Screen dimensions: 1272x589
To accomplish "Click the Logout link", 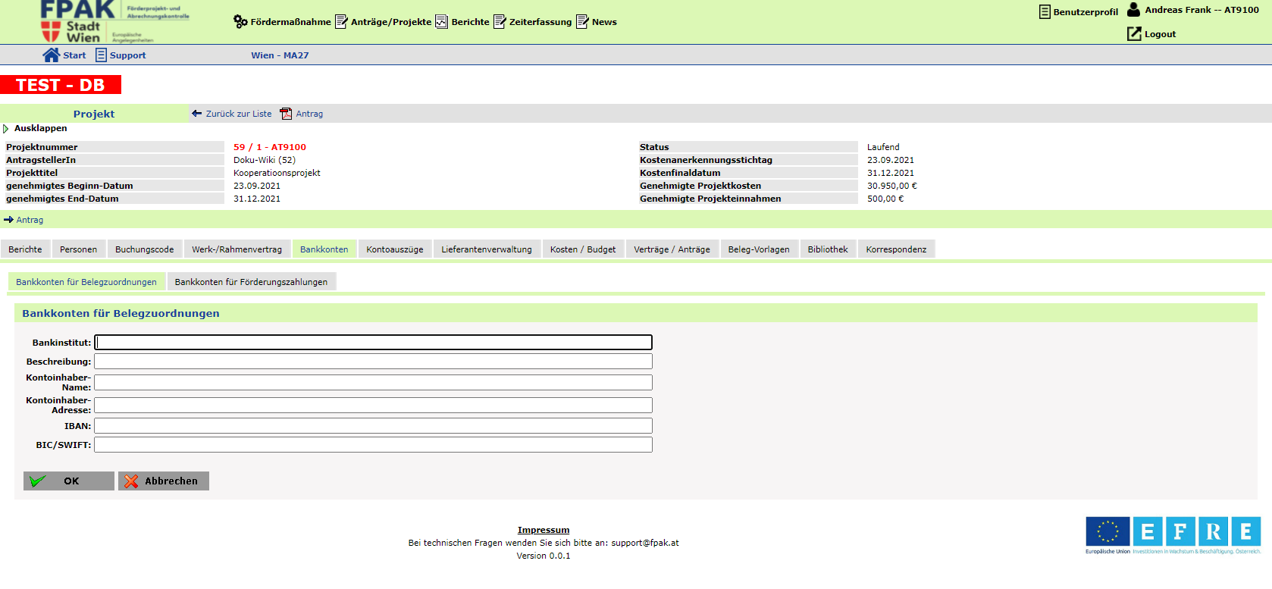I will coord(1160,34).
